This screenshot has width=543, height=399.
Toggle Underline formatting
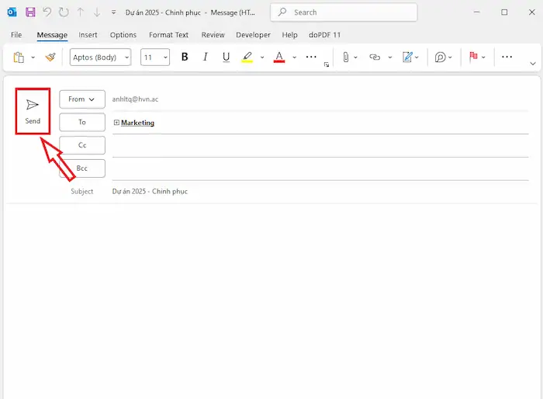[x=226, y=57]
